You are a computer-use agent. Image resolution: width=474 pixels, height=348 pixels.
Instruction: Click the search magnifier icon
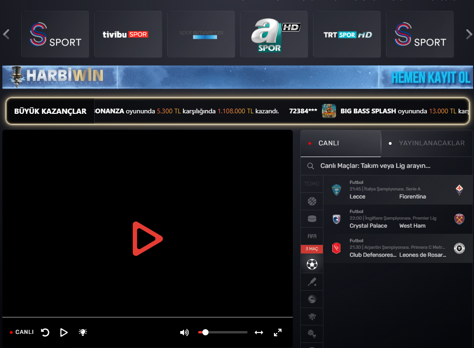311,166
